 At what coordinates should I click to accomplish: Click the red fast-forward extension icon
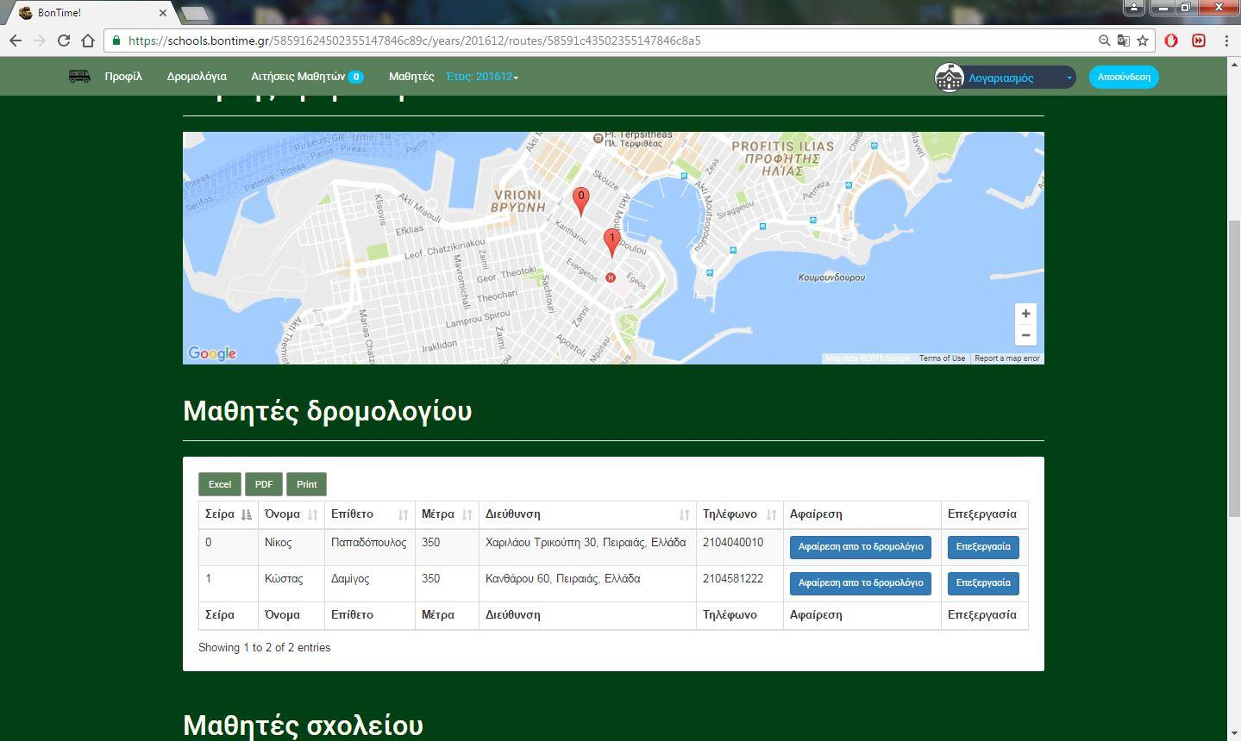pyautogui.click(x=1199, y=40)
